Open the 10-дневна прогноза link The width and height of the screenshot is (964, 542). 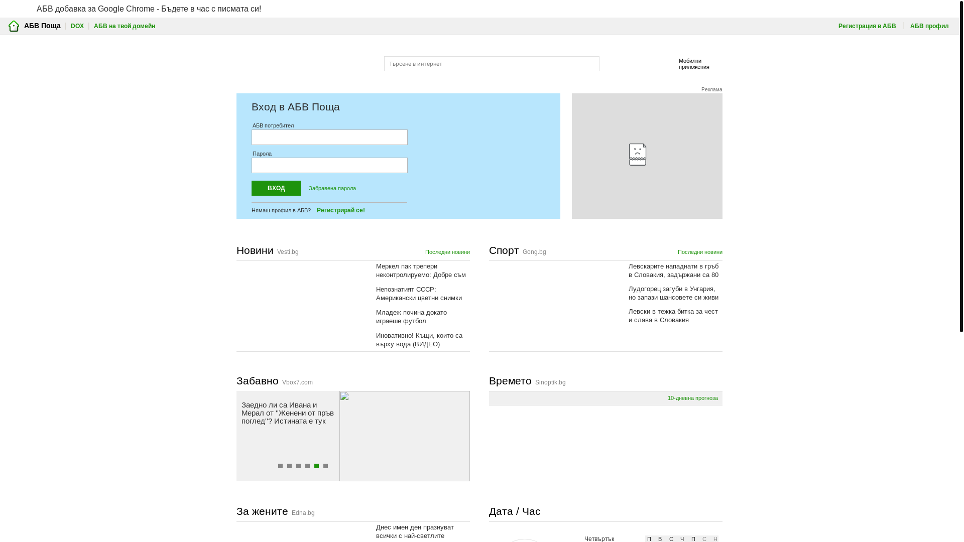tap(693, 398)
